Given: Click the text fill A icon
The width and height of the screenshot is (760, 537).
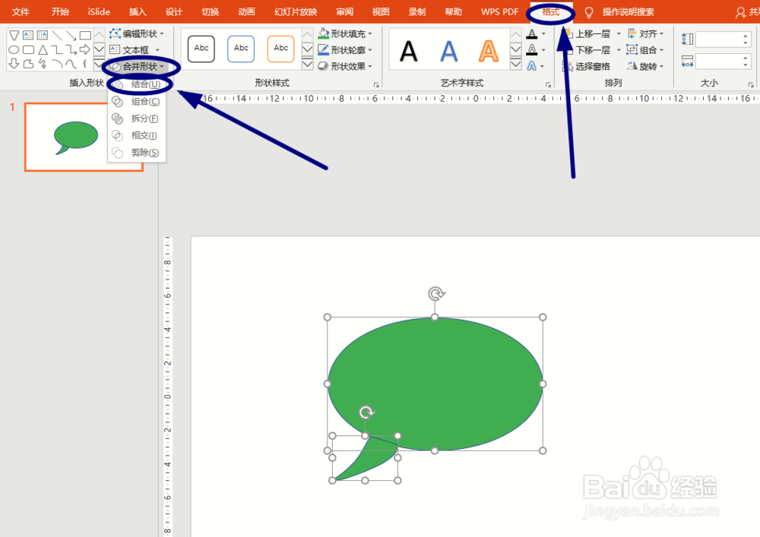Looking at the screenshot, I should tap(532, 34).
